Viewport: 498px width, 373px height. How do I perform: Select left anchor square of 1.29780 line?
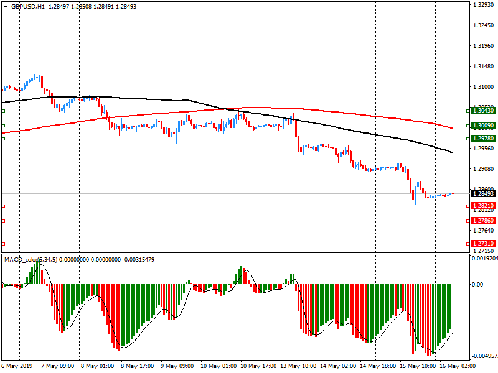tap(4, 139)
